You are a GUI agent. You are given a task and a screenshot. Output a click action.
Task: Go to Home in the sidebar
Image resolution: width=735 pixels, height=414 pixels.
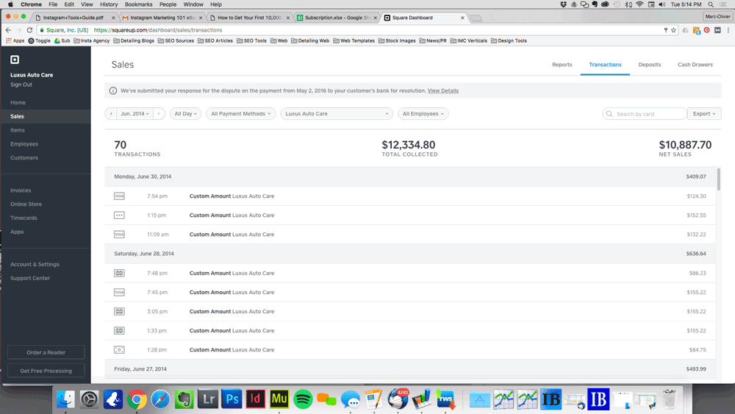coord(18,102)
